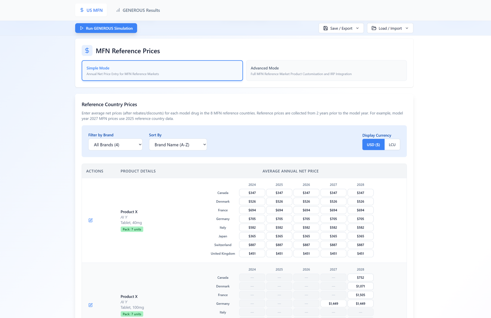Switch display currency to LCU
Image resolution: width=491 pixels, height=318 pixels.
coord(392,144)
